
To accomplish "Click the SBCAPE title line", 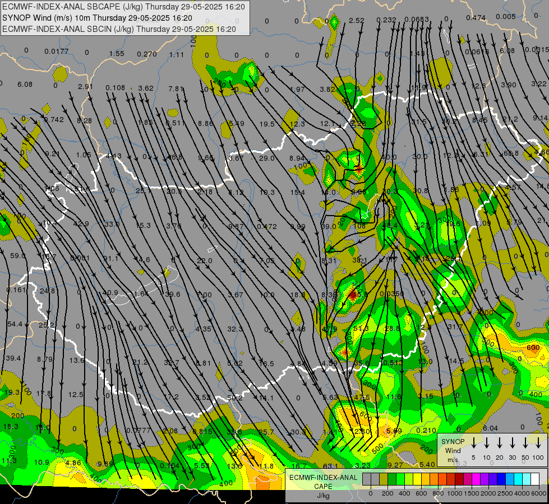I will tap(123, 7).
